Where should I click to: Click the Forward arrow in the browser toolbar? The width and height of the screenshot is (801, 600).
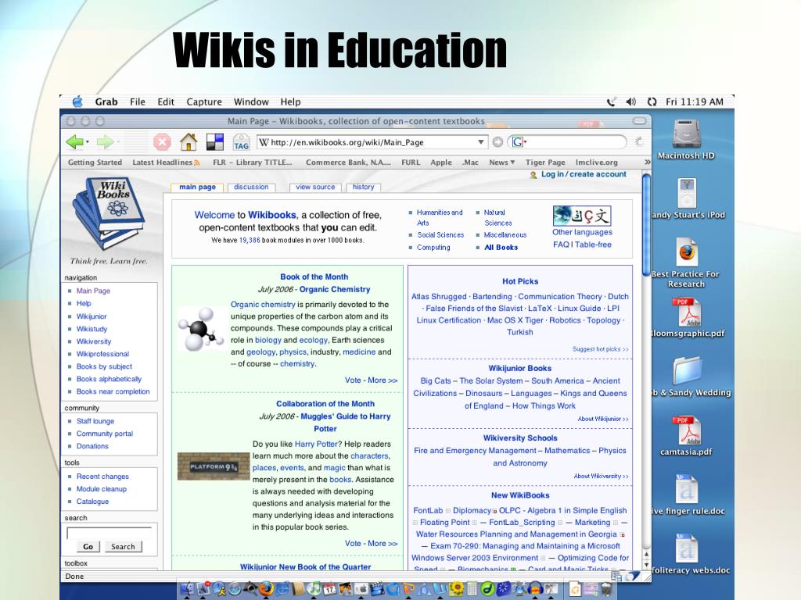click(105, 142)
